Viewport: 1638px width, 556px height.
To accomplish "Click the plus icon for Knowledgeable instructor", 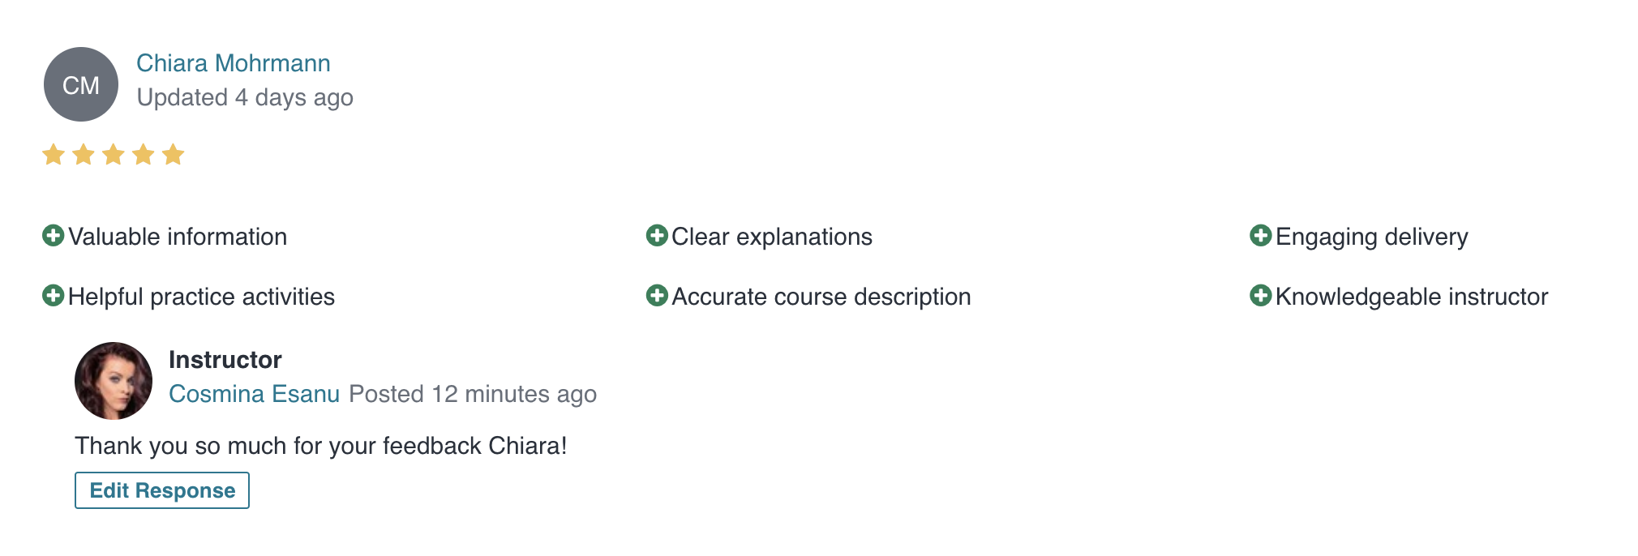I will (x=1261, y=296).
